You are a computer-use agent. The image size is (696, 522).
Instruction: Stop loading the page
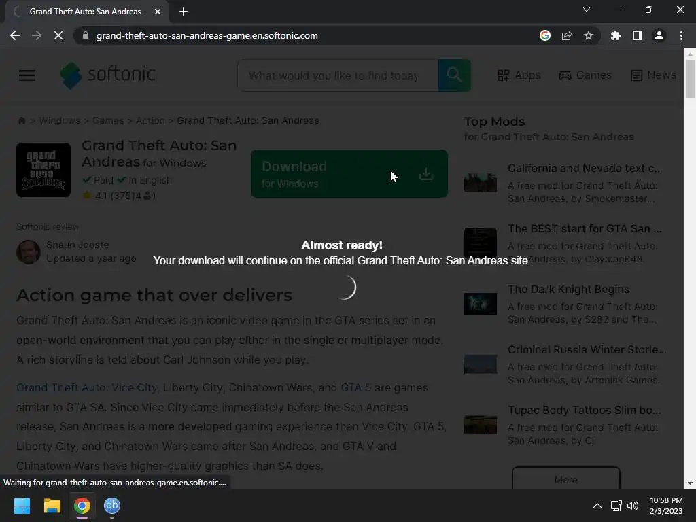point(58,35)
